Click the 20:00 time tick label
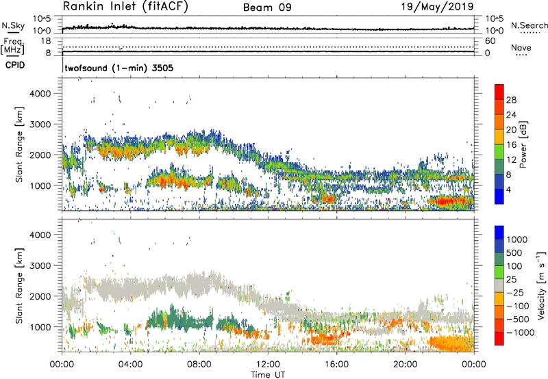This screenshot has width=548, height=379. 406,365
